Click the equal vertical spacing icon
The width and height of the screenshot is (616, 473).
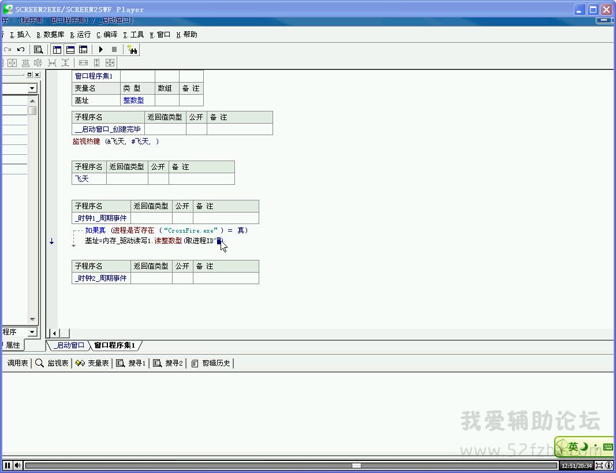pyautogui.click(x=65, y=63)
